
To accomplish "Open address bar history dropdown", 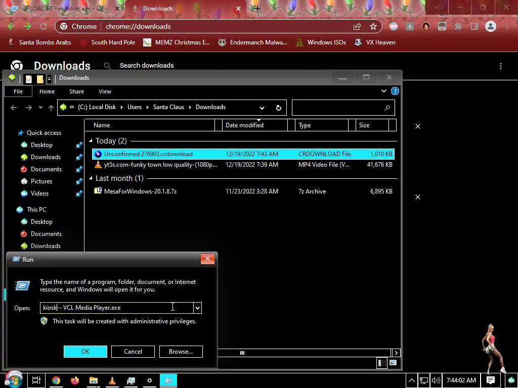I will point(262,108).
